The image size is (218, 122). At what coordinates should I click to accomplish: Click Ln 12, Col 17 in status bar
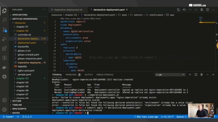point(167,117)
